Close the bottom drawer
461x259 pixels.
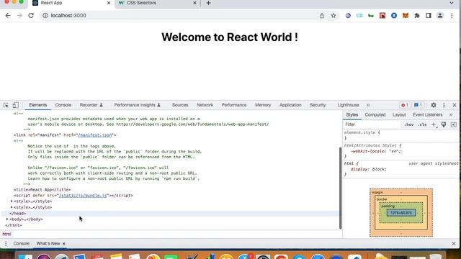point(454,243)
